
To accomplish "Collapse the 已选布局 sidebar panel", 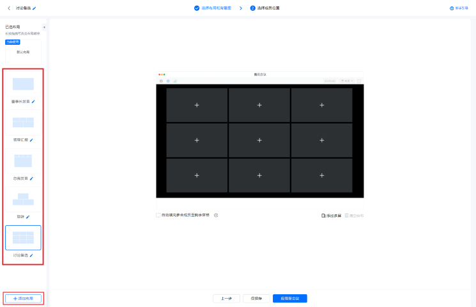I will click(x=44, y=27).
